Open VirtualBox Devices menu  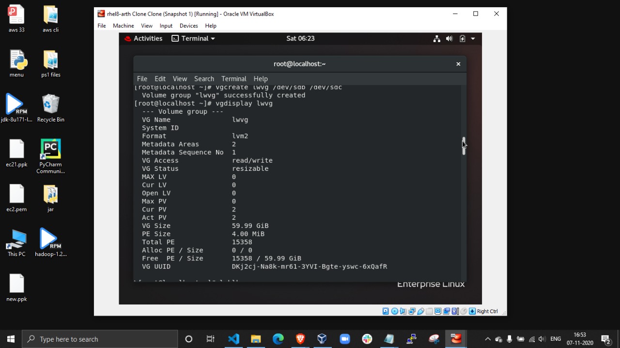point(189,26)
